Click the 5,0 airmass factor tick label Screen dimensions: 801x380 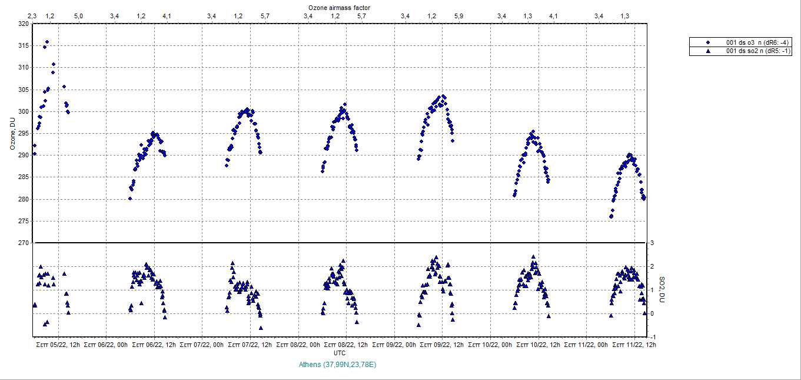[x=78, y=16]
